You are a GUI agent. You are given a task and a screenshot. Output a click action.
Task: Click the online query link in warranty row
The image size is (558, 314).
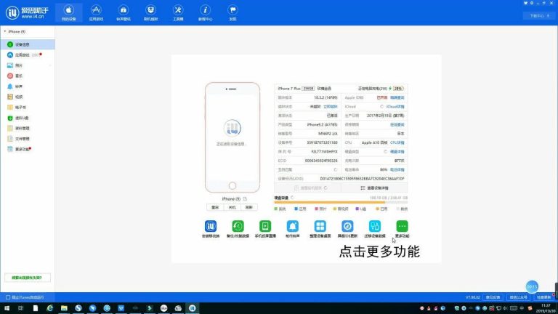coord(397,124)
